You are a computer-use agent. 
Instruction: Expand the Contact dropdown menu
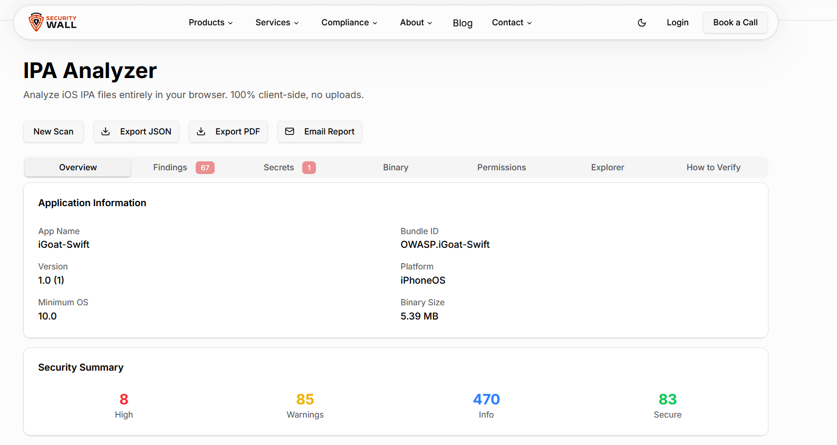click(x=512, y=23)
